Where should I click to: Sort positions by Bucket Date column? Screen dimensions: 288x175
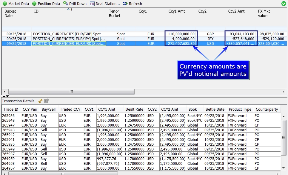pos(10,13)
